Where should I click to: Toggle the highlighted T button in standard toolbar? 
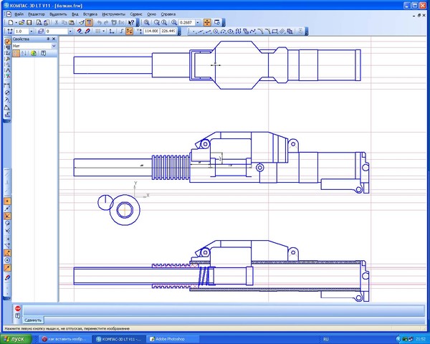point(89,22)
